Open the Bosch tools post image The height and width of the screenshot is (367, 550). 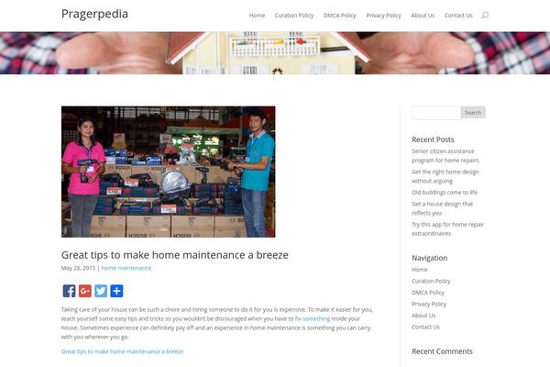[169, 172]
